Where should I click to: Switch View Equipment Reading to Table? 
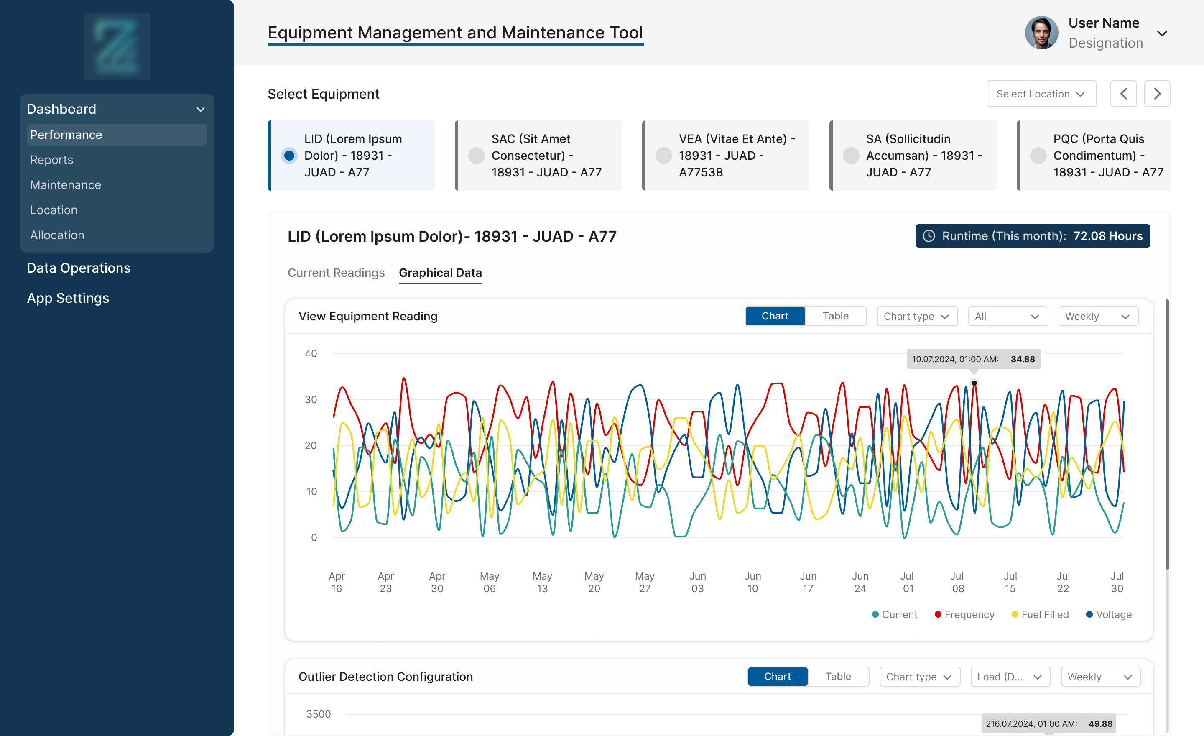835,316
